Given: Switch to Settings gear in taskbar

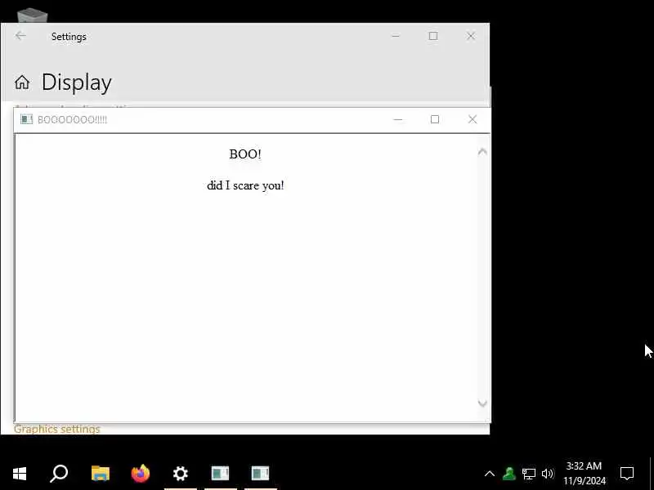Looking at the screenshot, I should tap(180, 474).
